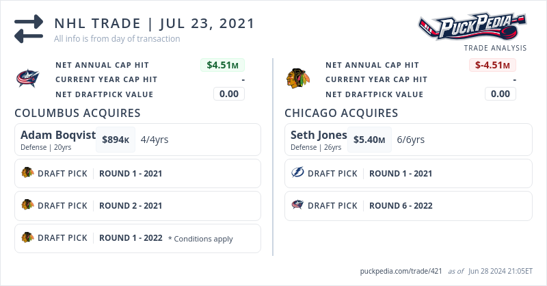
Task: Click Chicago net draftpick value 0.00 box
Action: (500, 94)
